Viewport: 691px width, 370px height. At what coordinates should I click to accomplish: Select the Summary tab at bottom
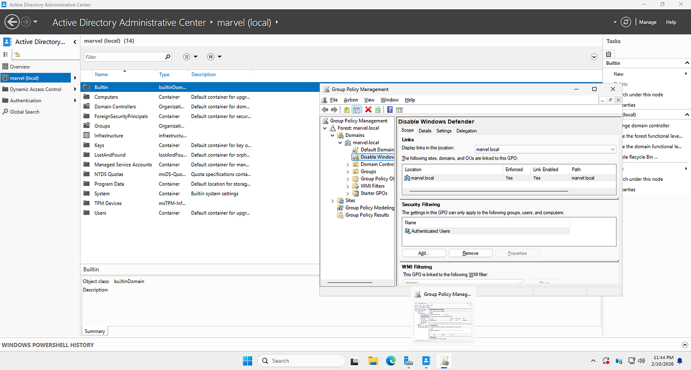coord(95,331)
